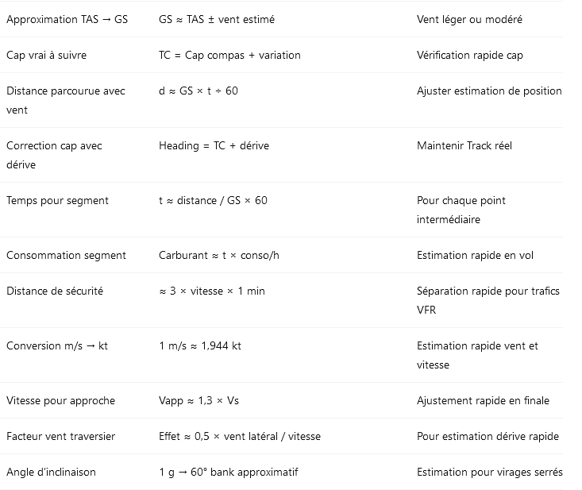582x490 pixels.
Task: Click 'Ajuster estimation de position' cell
Action: 489,91
